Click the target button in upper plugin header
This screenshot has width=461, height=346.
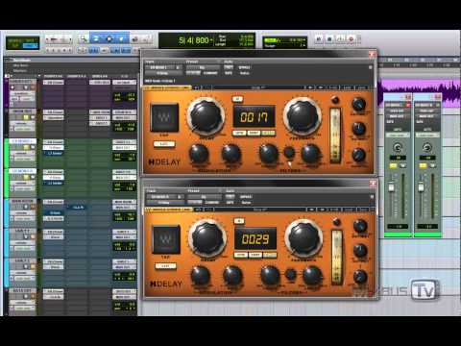[370, 67]
